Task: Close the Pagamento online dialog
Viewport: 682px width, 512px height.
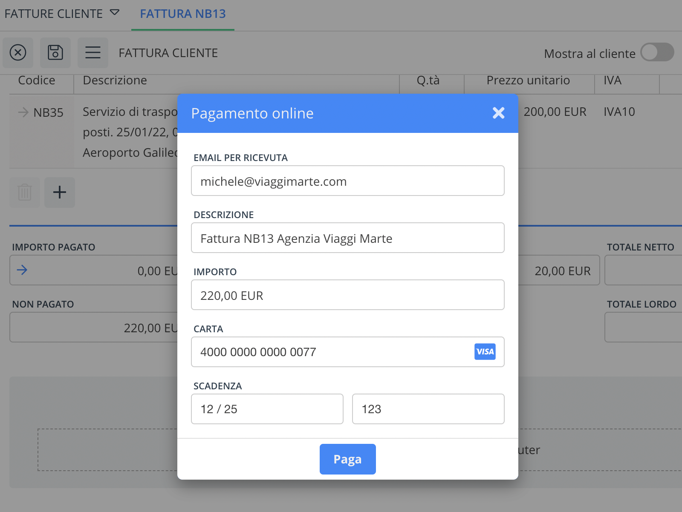Action: click(498, 113)
